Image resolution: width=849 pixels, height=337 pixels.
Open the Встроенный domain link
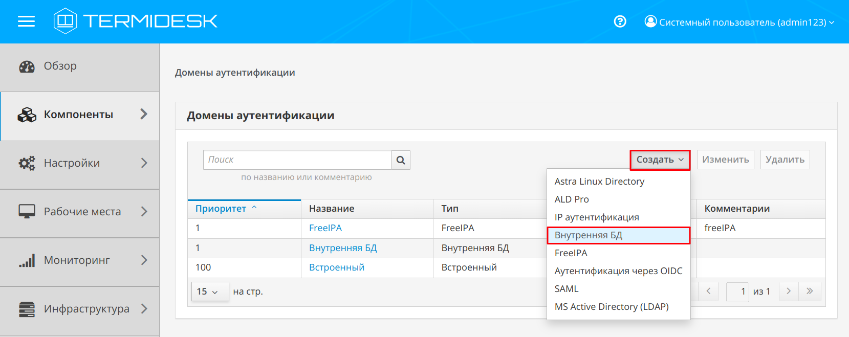coord(336,267)
